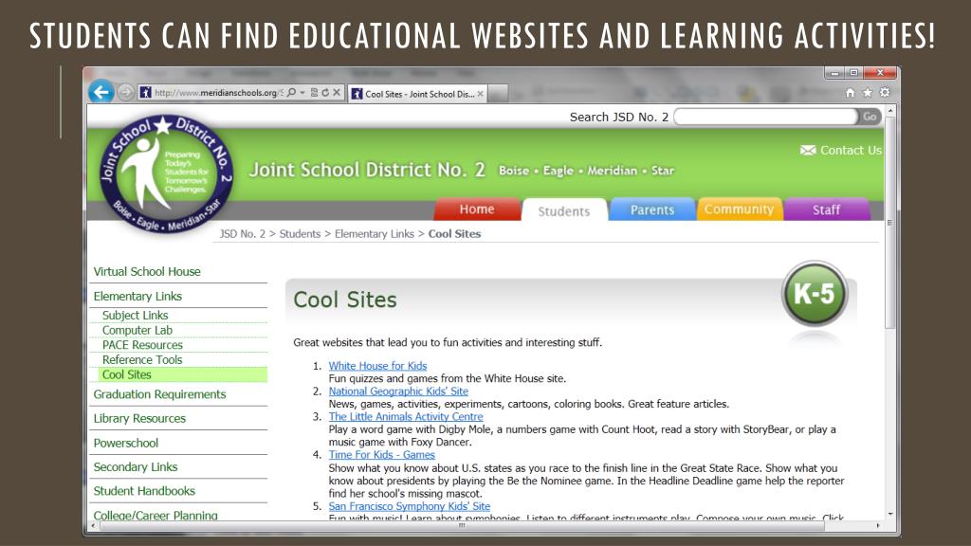The image size is (971, 546).
Task: Switch to the Home navigation tab
Action: pyautogui.click(x=477, y=209)
